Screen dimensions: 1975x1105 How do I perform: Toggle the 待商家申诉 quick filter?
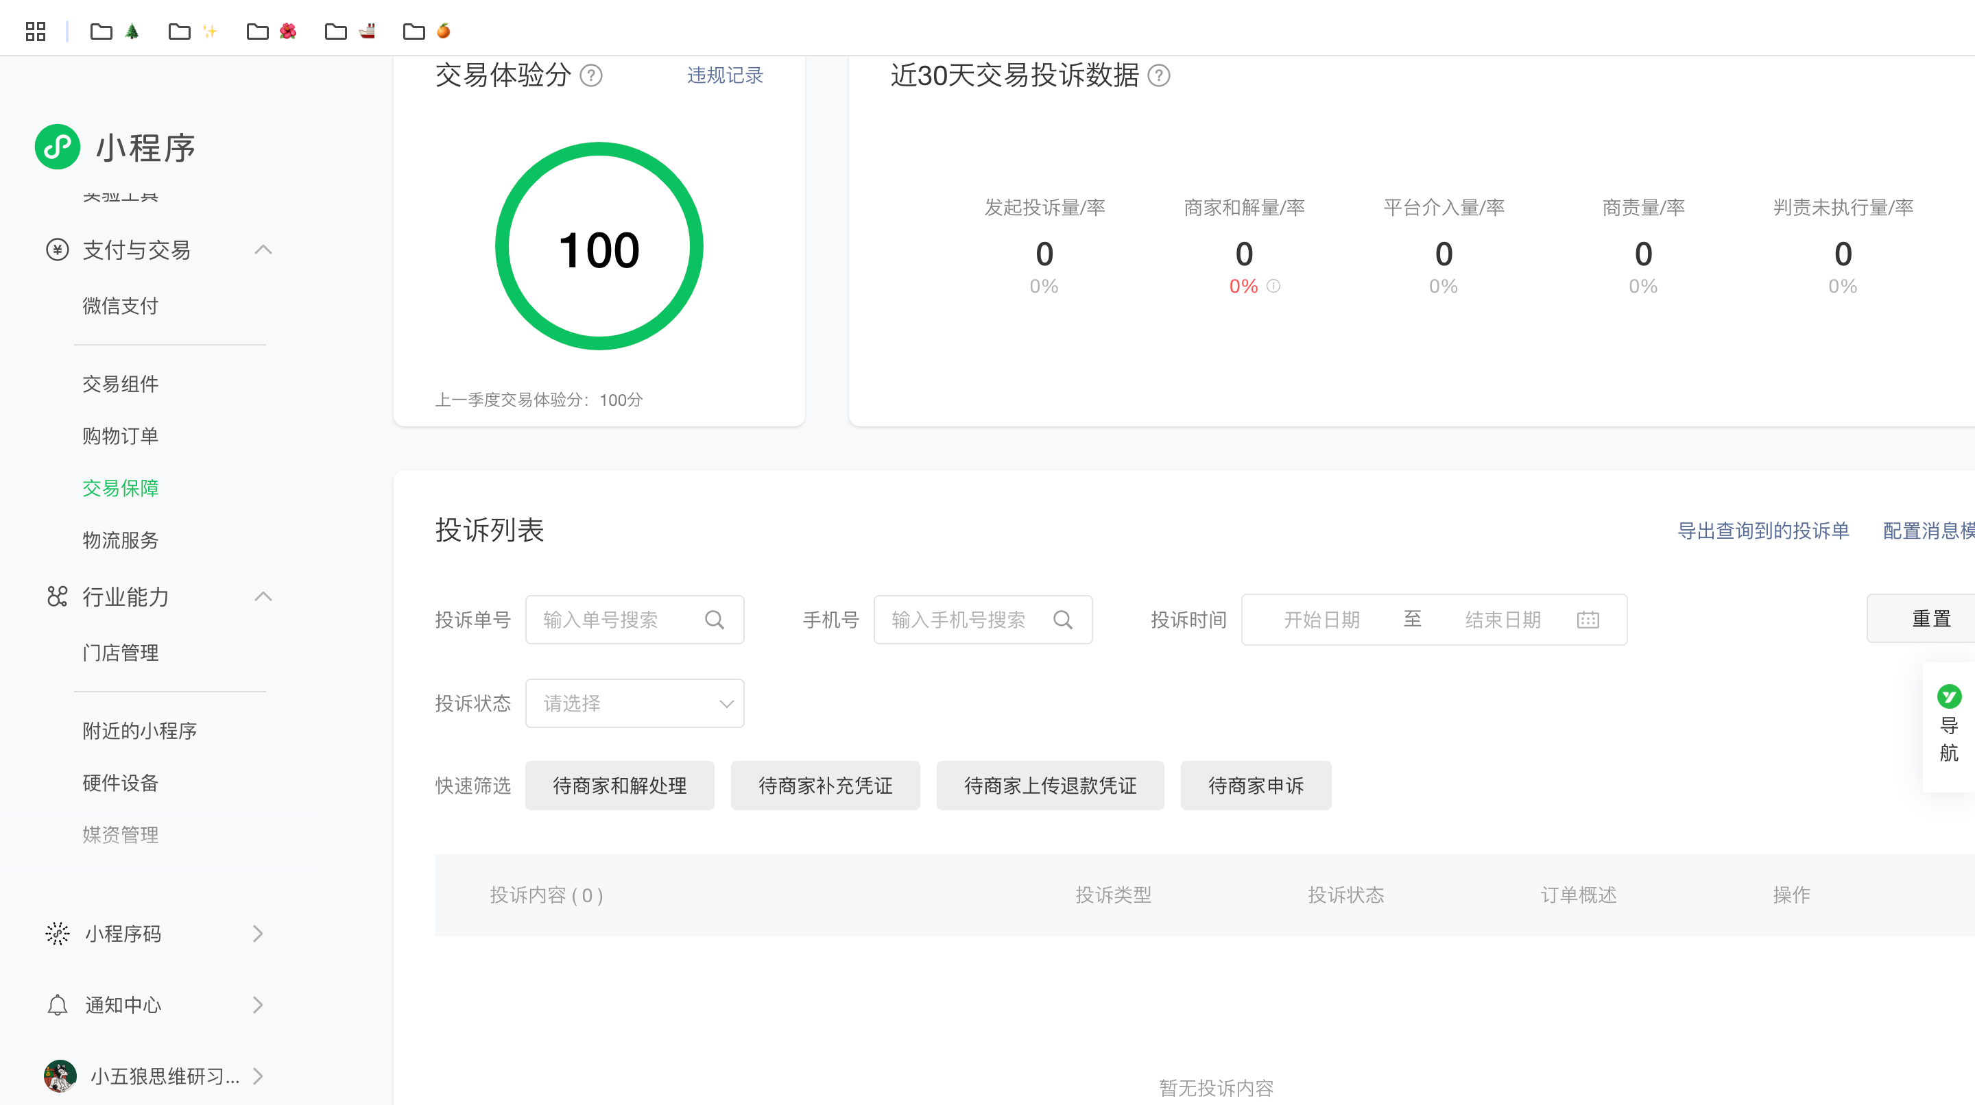tap(1255, 786)
